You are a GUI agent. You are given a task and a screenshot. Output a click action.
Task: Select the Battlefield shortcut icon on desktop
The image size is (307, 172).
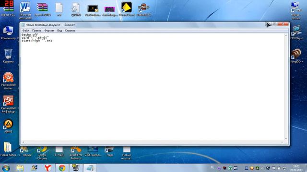(x=143, y=9)
